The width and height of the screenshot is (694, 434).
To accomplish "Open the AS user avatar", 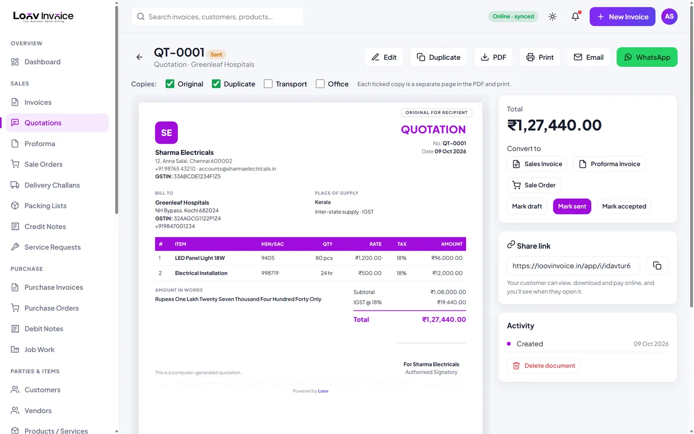I will (669, 16).
